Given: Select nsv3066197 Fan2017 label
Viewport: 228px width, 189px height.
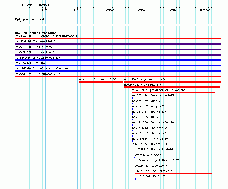Looking at the screenshot, I should pyautogui.click(x=149, y=155).
